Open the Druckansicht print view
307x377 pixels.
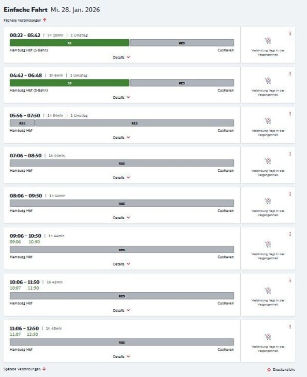coord(281,369)
